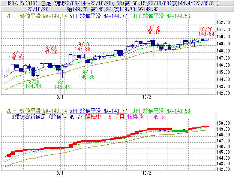Click the 150.00 axis label in lower chart

pyautogui.click(x=223, y=123)
